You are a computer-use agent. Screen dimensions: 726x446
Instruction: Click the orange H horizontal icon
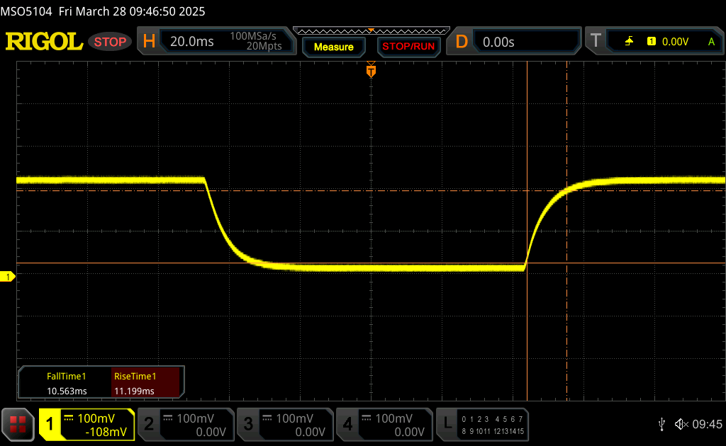point(149,42)
